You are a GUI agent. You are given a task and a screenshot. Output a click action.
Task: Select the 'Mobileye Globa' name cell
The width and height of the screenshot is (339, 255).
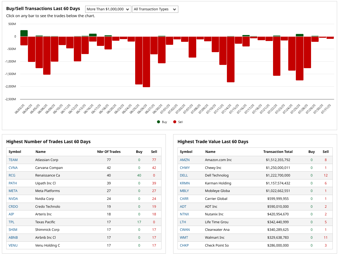[x=217, y=191]
